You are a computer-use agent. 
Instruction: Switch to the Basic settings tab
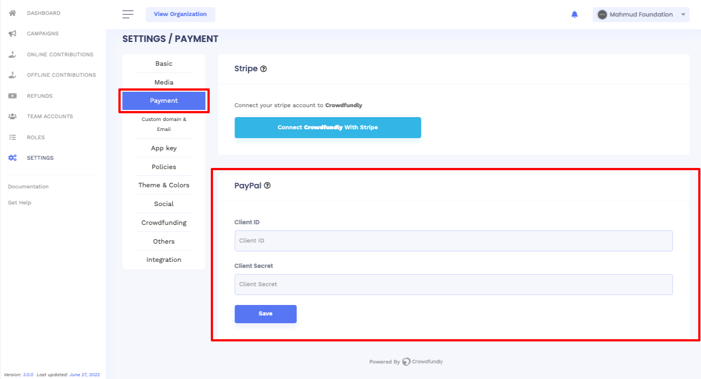(x=164, y=64)
